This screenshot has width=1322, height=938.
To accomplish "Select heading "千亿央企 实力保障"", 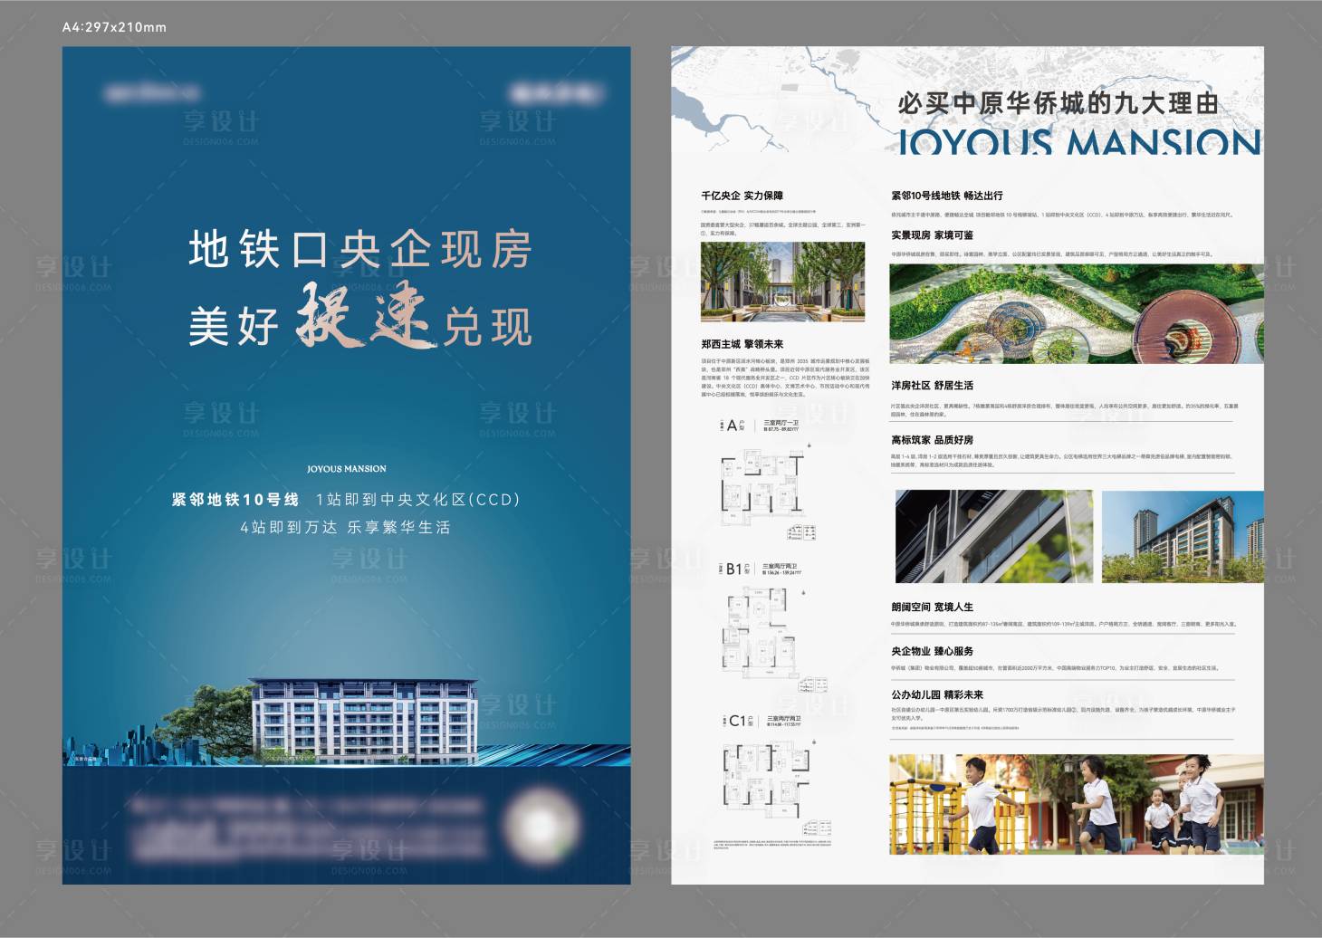I will coord(742,196).
